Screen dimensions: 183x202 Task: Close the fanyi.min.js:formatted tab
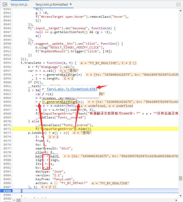coord(71,4)
